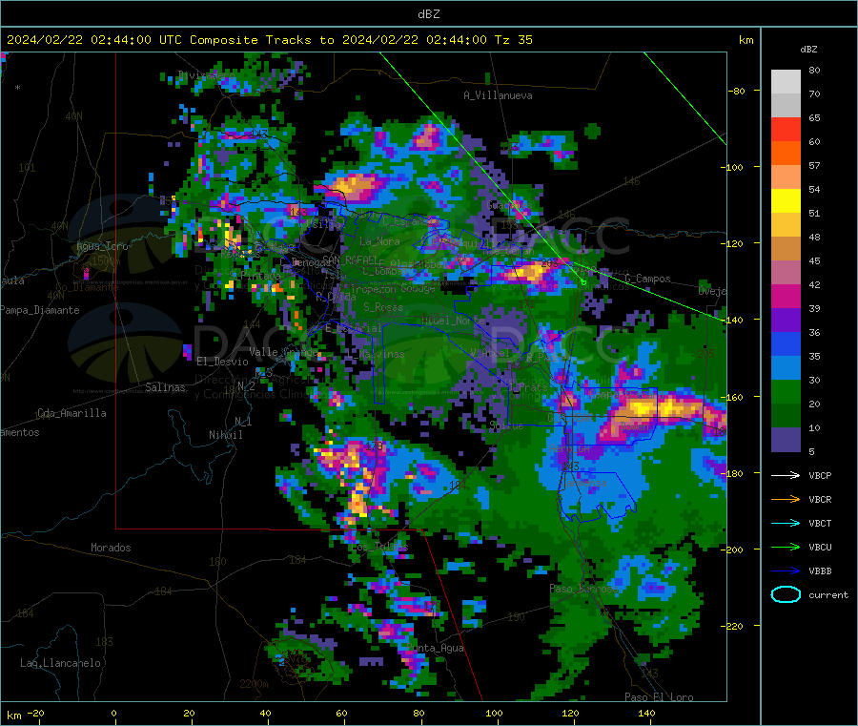Select the light blue 30-35 dBZ swatch
Image resolution: width=858 pixels, height=726 pixels.
point(786,368)
